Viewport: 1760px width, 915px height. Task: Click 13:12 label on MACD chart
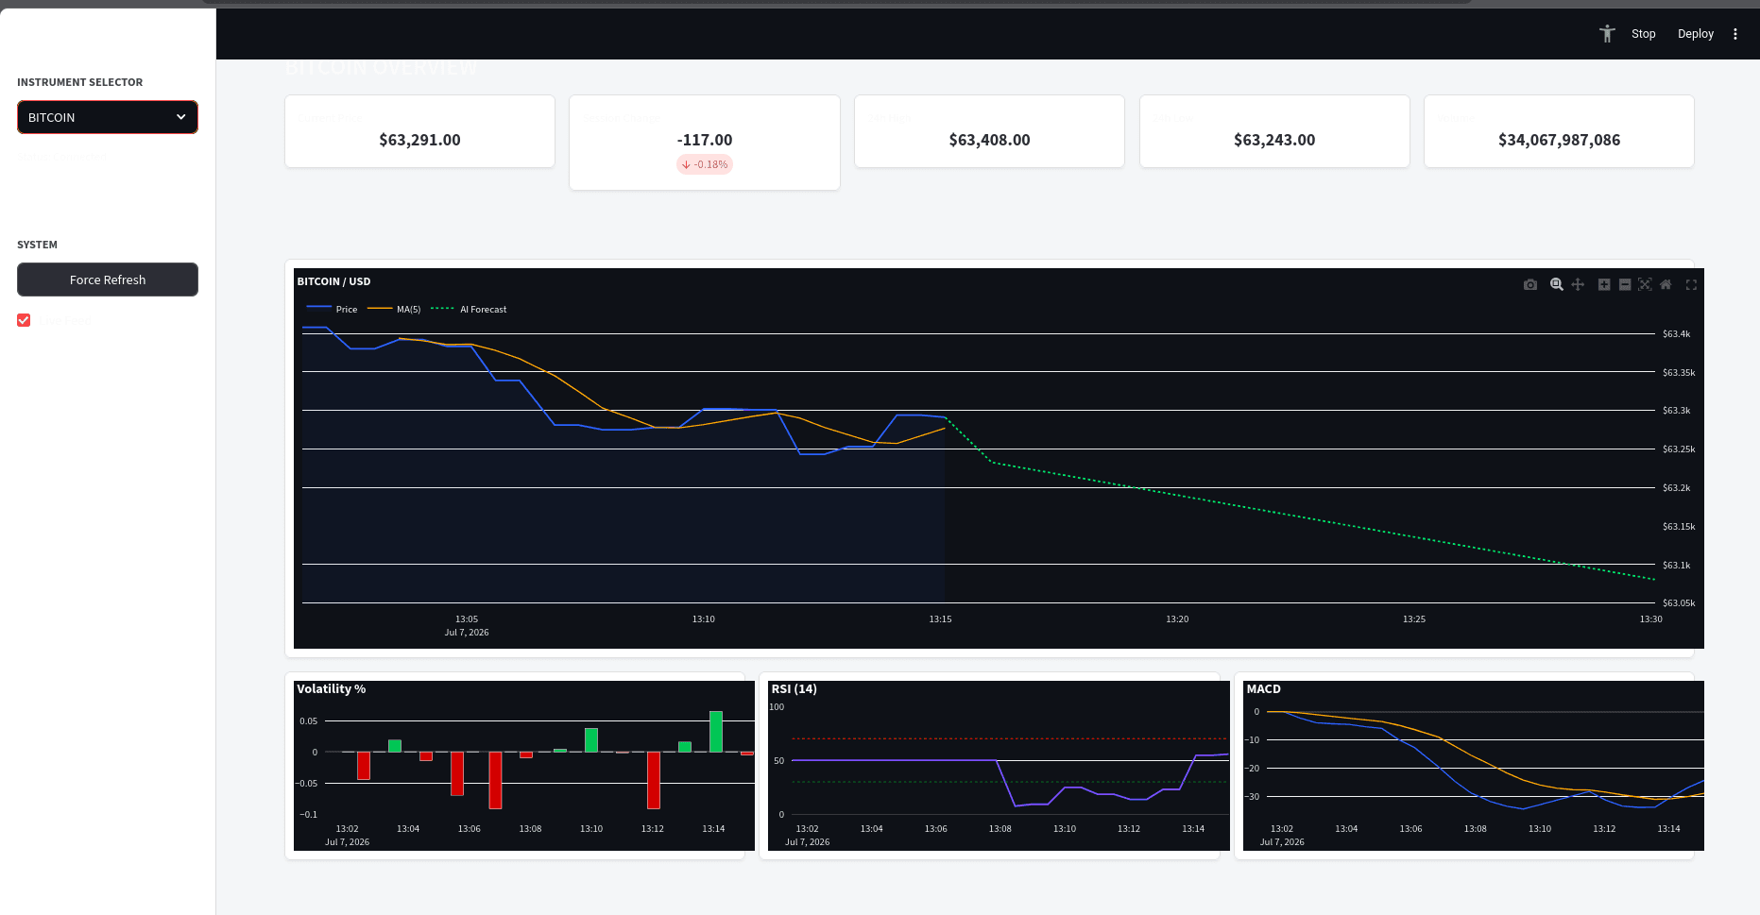[x=1604, y=829]
